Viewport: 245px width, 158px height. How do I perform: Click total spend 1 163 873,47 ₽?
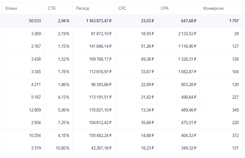click(x=99, y=21)
